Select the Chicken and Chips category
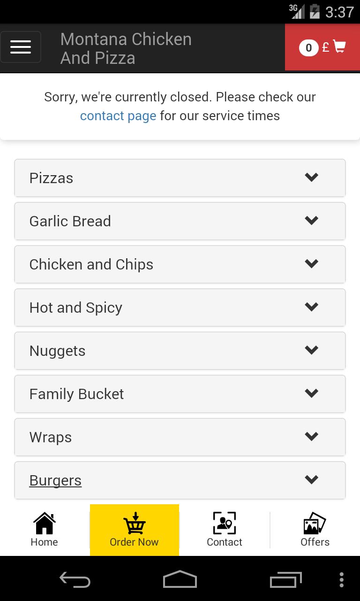This screenshot has width=360, height=601. coord(91,264)
